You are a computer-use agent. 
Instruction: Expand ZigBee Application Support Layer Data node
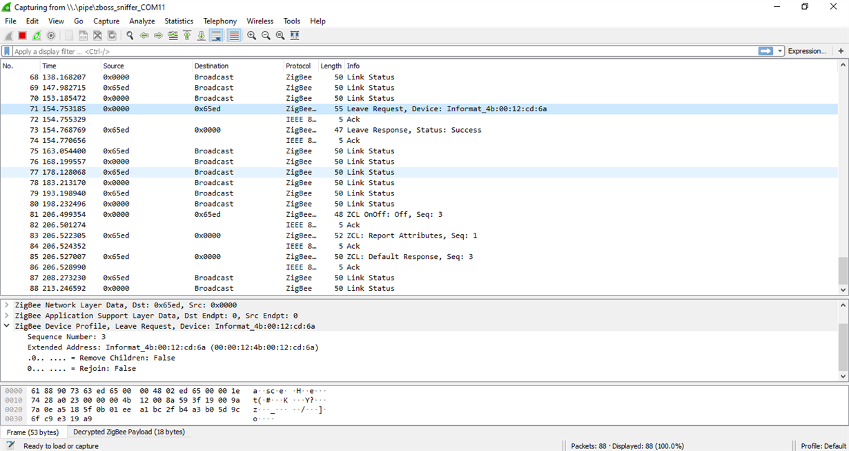(7, 315)
